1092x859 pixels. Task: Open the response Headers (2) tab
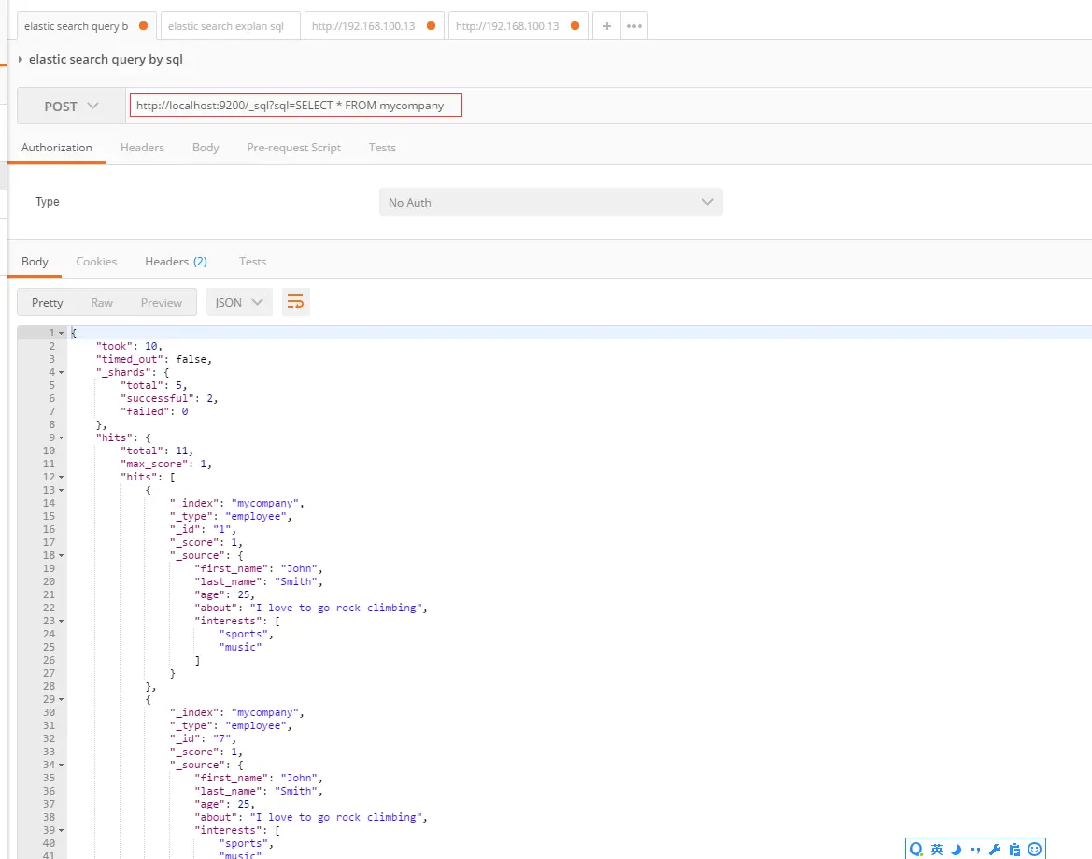click(x=176, y=262)
